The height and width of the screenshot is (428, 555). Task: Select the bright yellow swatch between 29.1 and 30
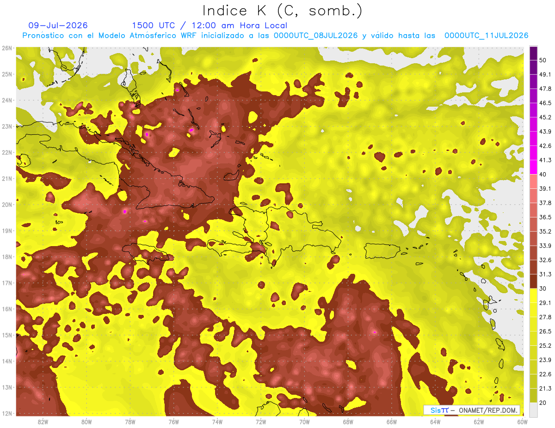coord(533,295)
